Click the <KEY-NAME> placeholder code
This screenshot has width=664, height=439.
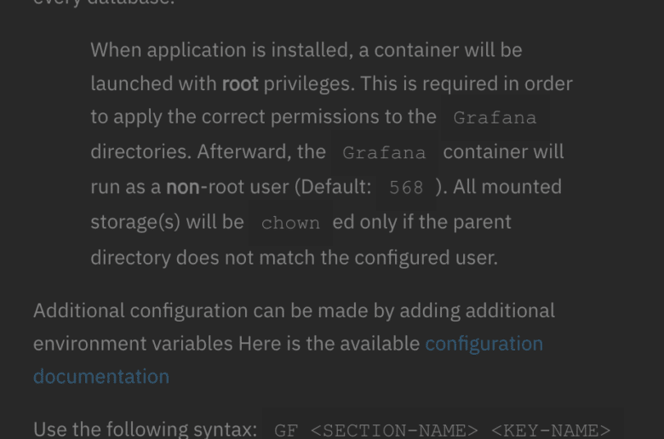tap(551, 430)
